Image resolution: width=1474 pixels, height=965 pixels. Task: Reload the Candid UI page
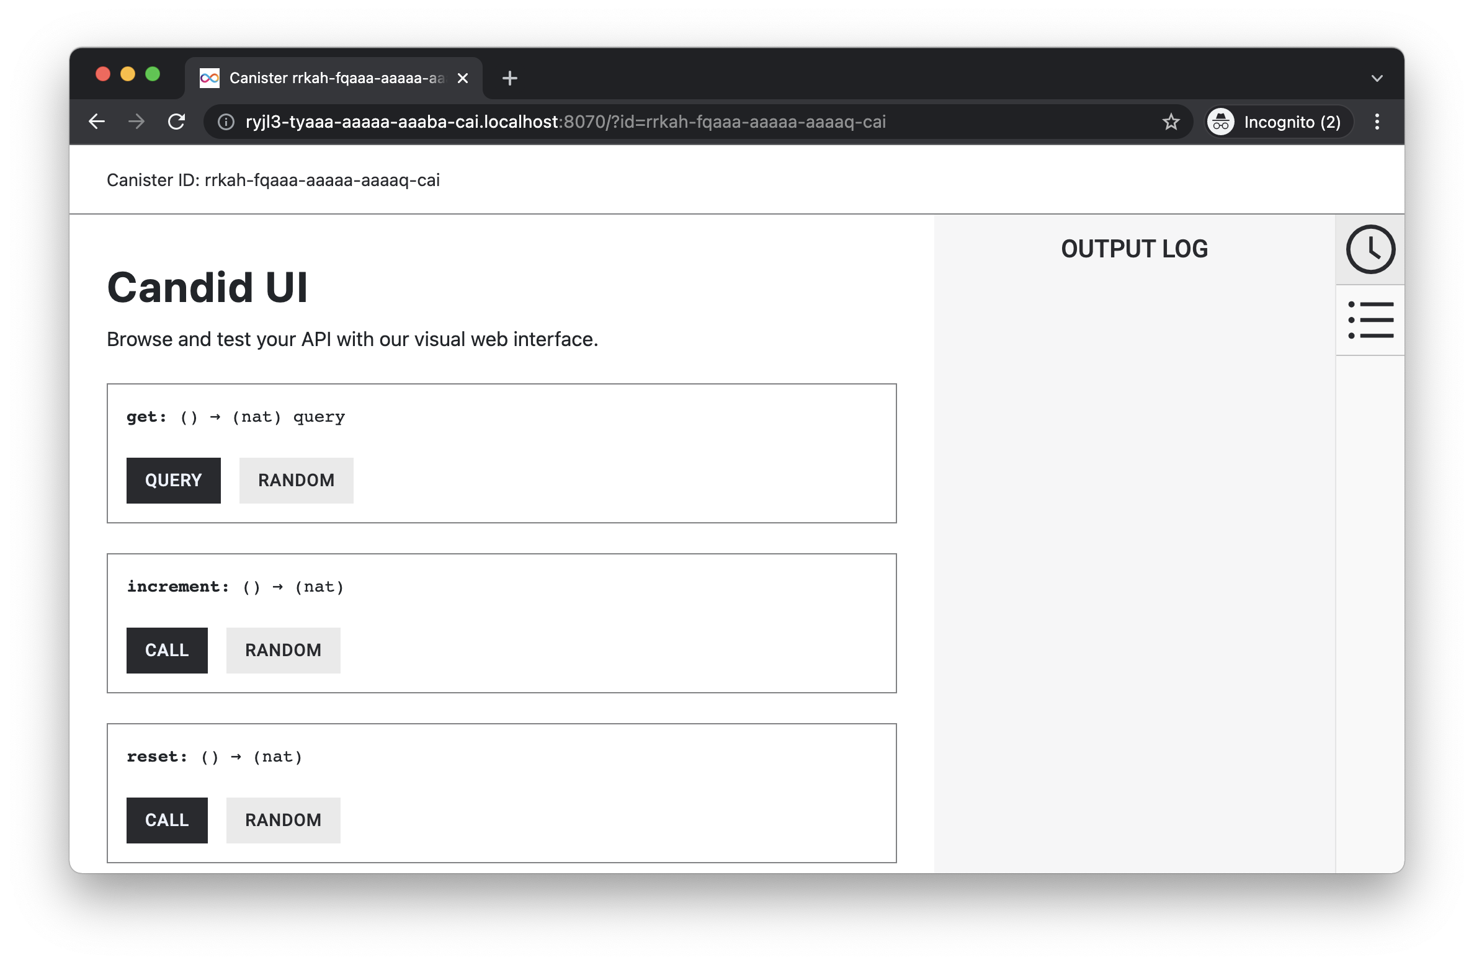coord(177,122)
